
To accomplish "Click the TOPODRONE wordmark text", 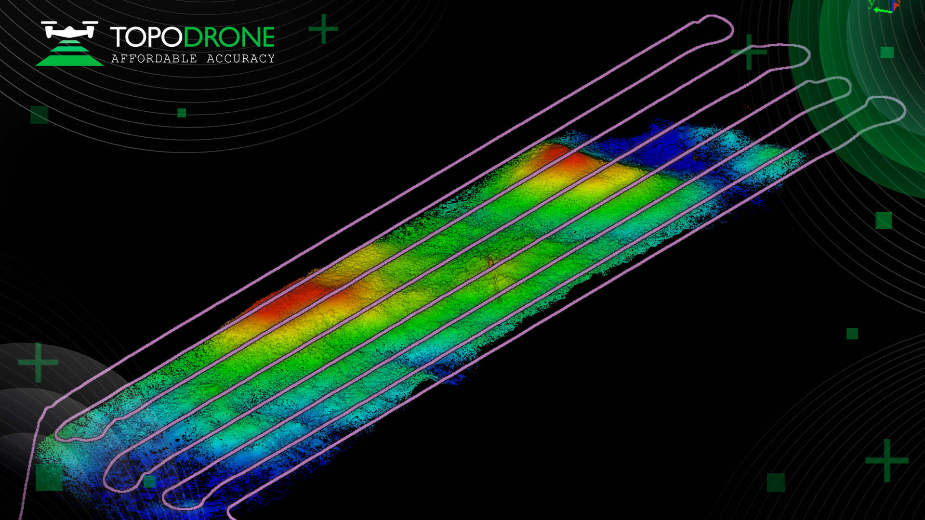I will point(192,38).
